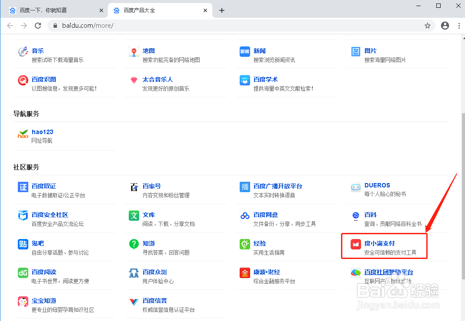
Task: Click the 安全可信赖的支付工具 description text
Action: pos(390,252)
